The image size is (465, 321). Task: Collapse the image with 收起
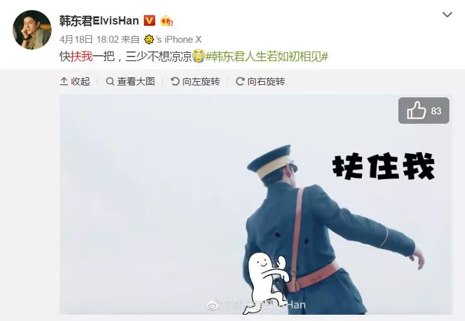pos(75,81)
